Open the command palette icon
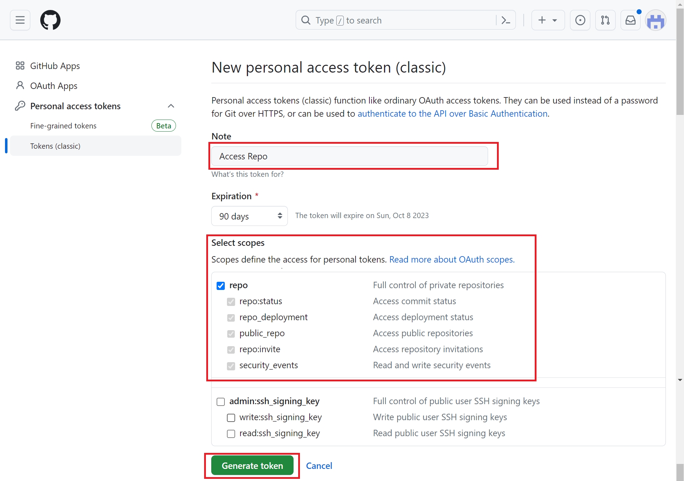The image size is (684, 481). pos(506,20)
